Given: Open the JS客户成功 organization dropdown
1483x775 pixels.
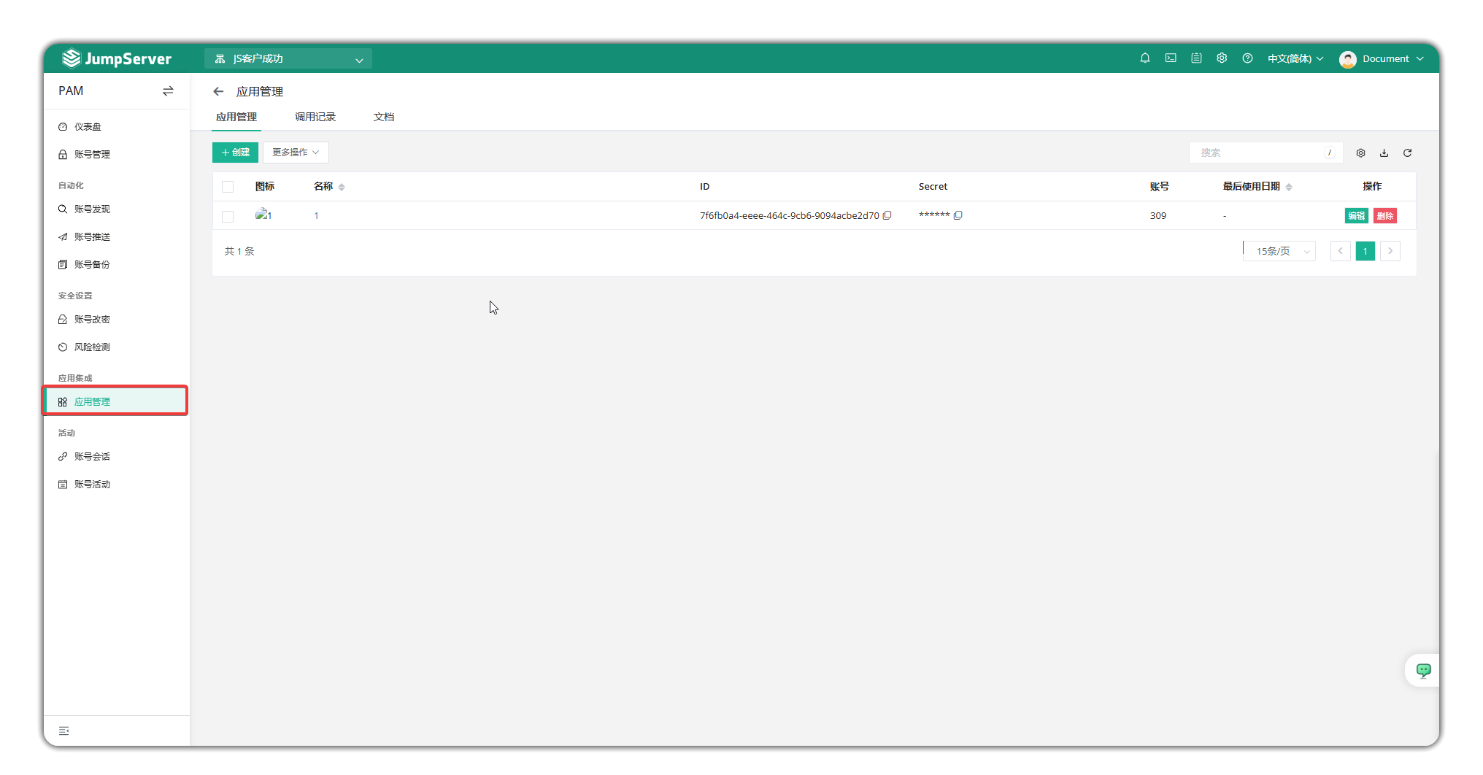Looking at the screenshot, I should [288, 59].
